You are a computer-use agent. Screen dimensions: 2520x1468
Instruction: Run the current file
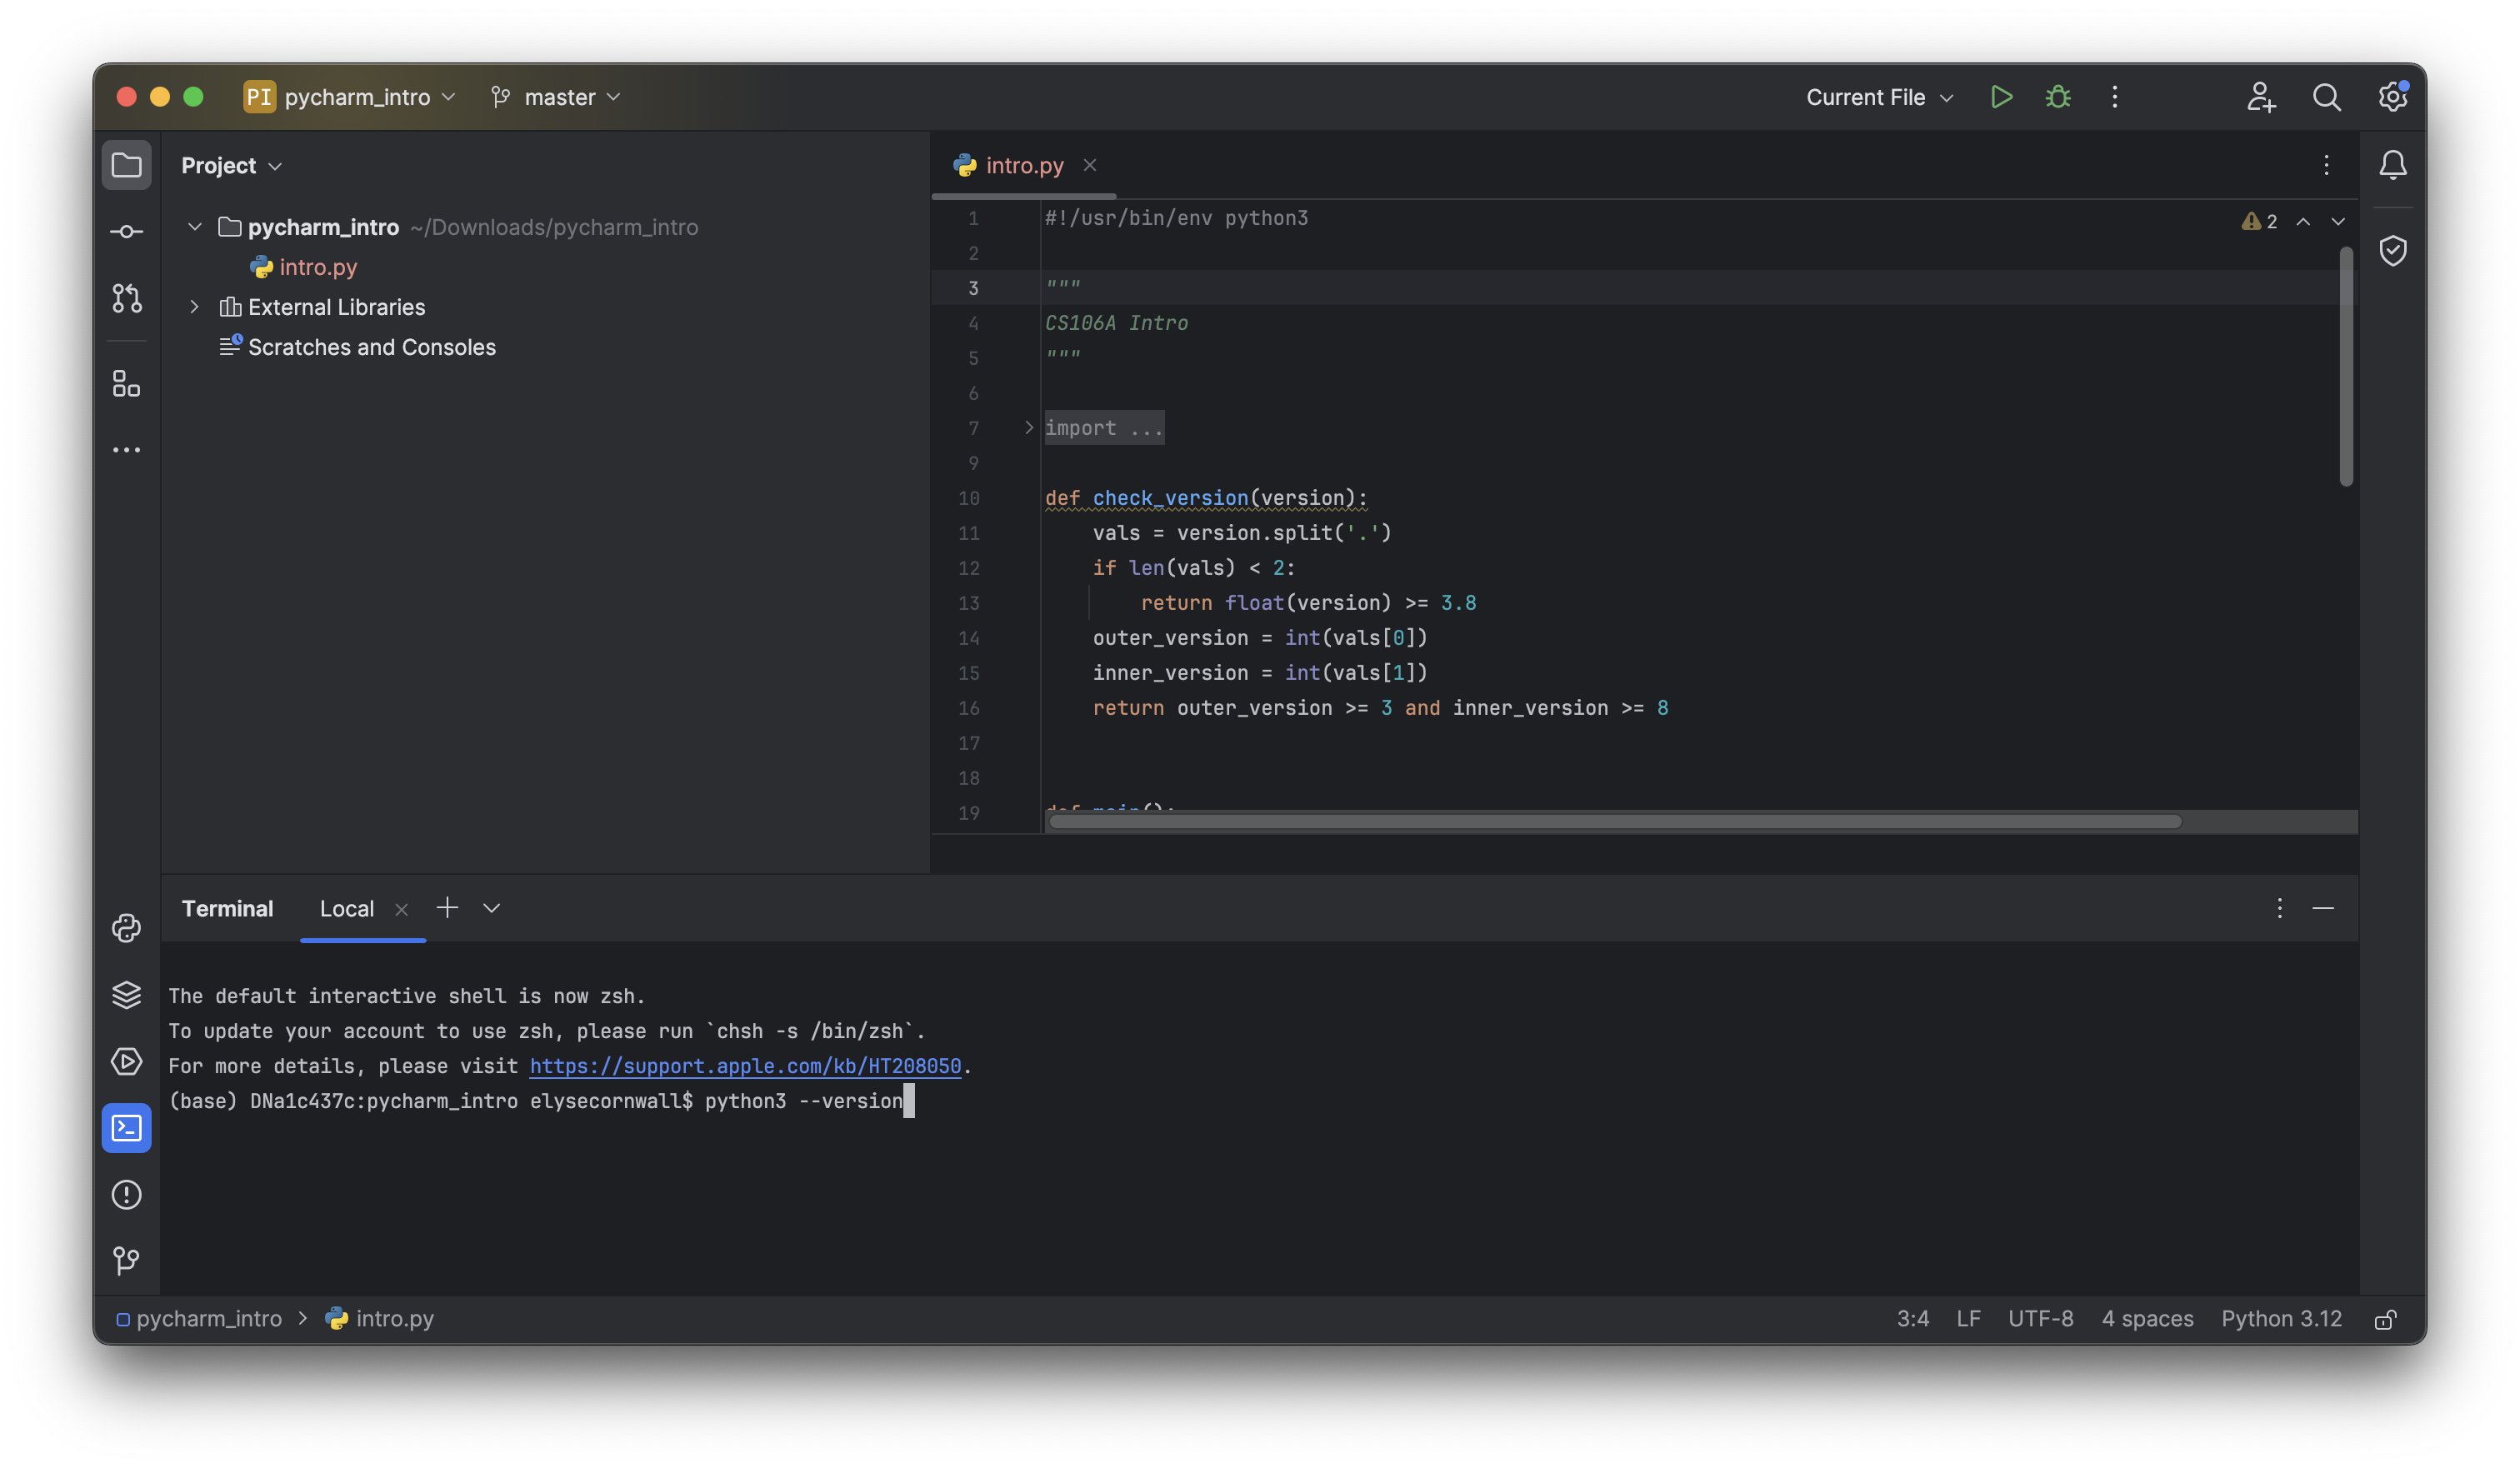(x=2001, y=97)
